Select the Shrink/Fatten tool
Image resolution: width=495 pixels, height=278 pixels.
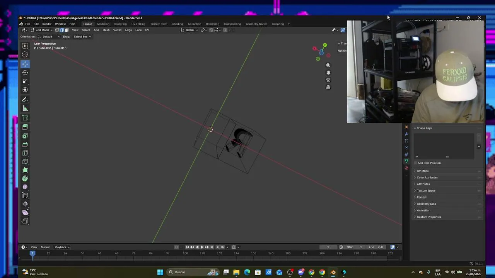coord(25,204)
